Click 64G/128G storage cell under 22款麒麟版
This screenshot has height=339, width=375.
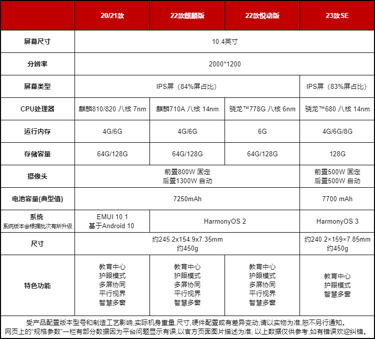[187, 154]
